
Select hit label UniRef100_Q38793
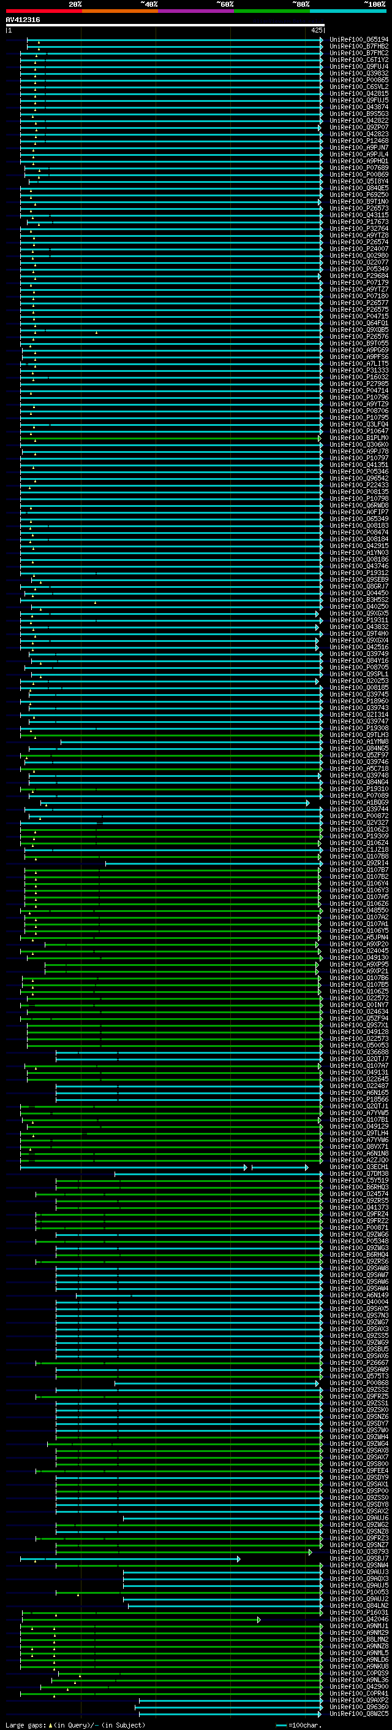point(358,1552)
